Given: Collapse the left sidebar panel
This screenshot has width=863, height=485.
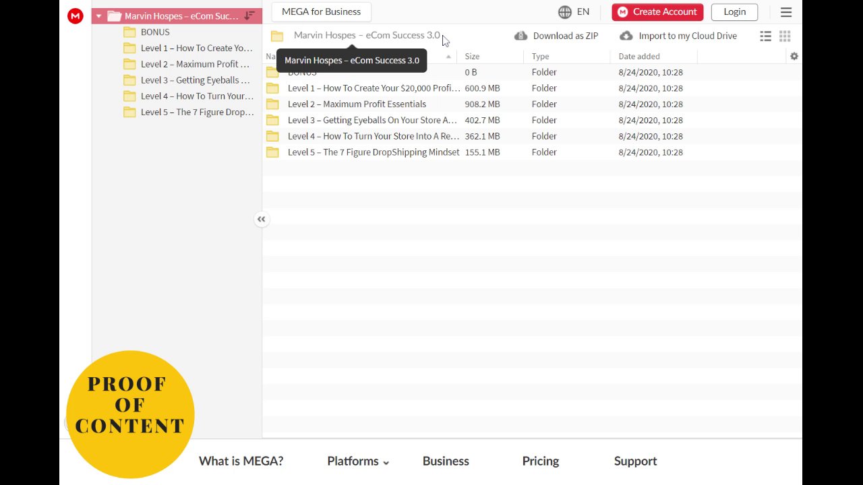Looking at the screenshot, I should tap(262, 219).
